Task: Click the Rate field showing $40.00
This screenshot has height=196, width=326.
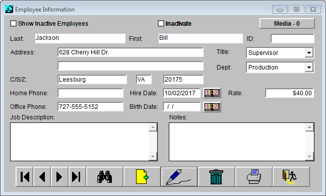Action: click(290, 93)
